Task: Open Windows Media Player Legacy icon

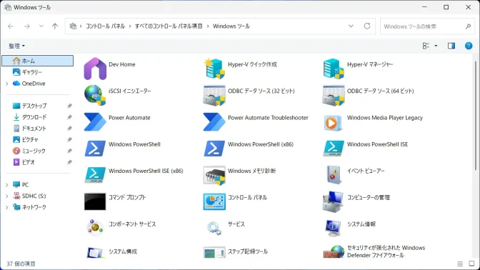Action: (x=334, y=123)
